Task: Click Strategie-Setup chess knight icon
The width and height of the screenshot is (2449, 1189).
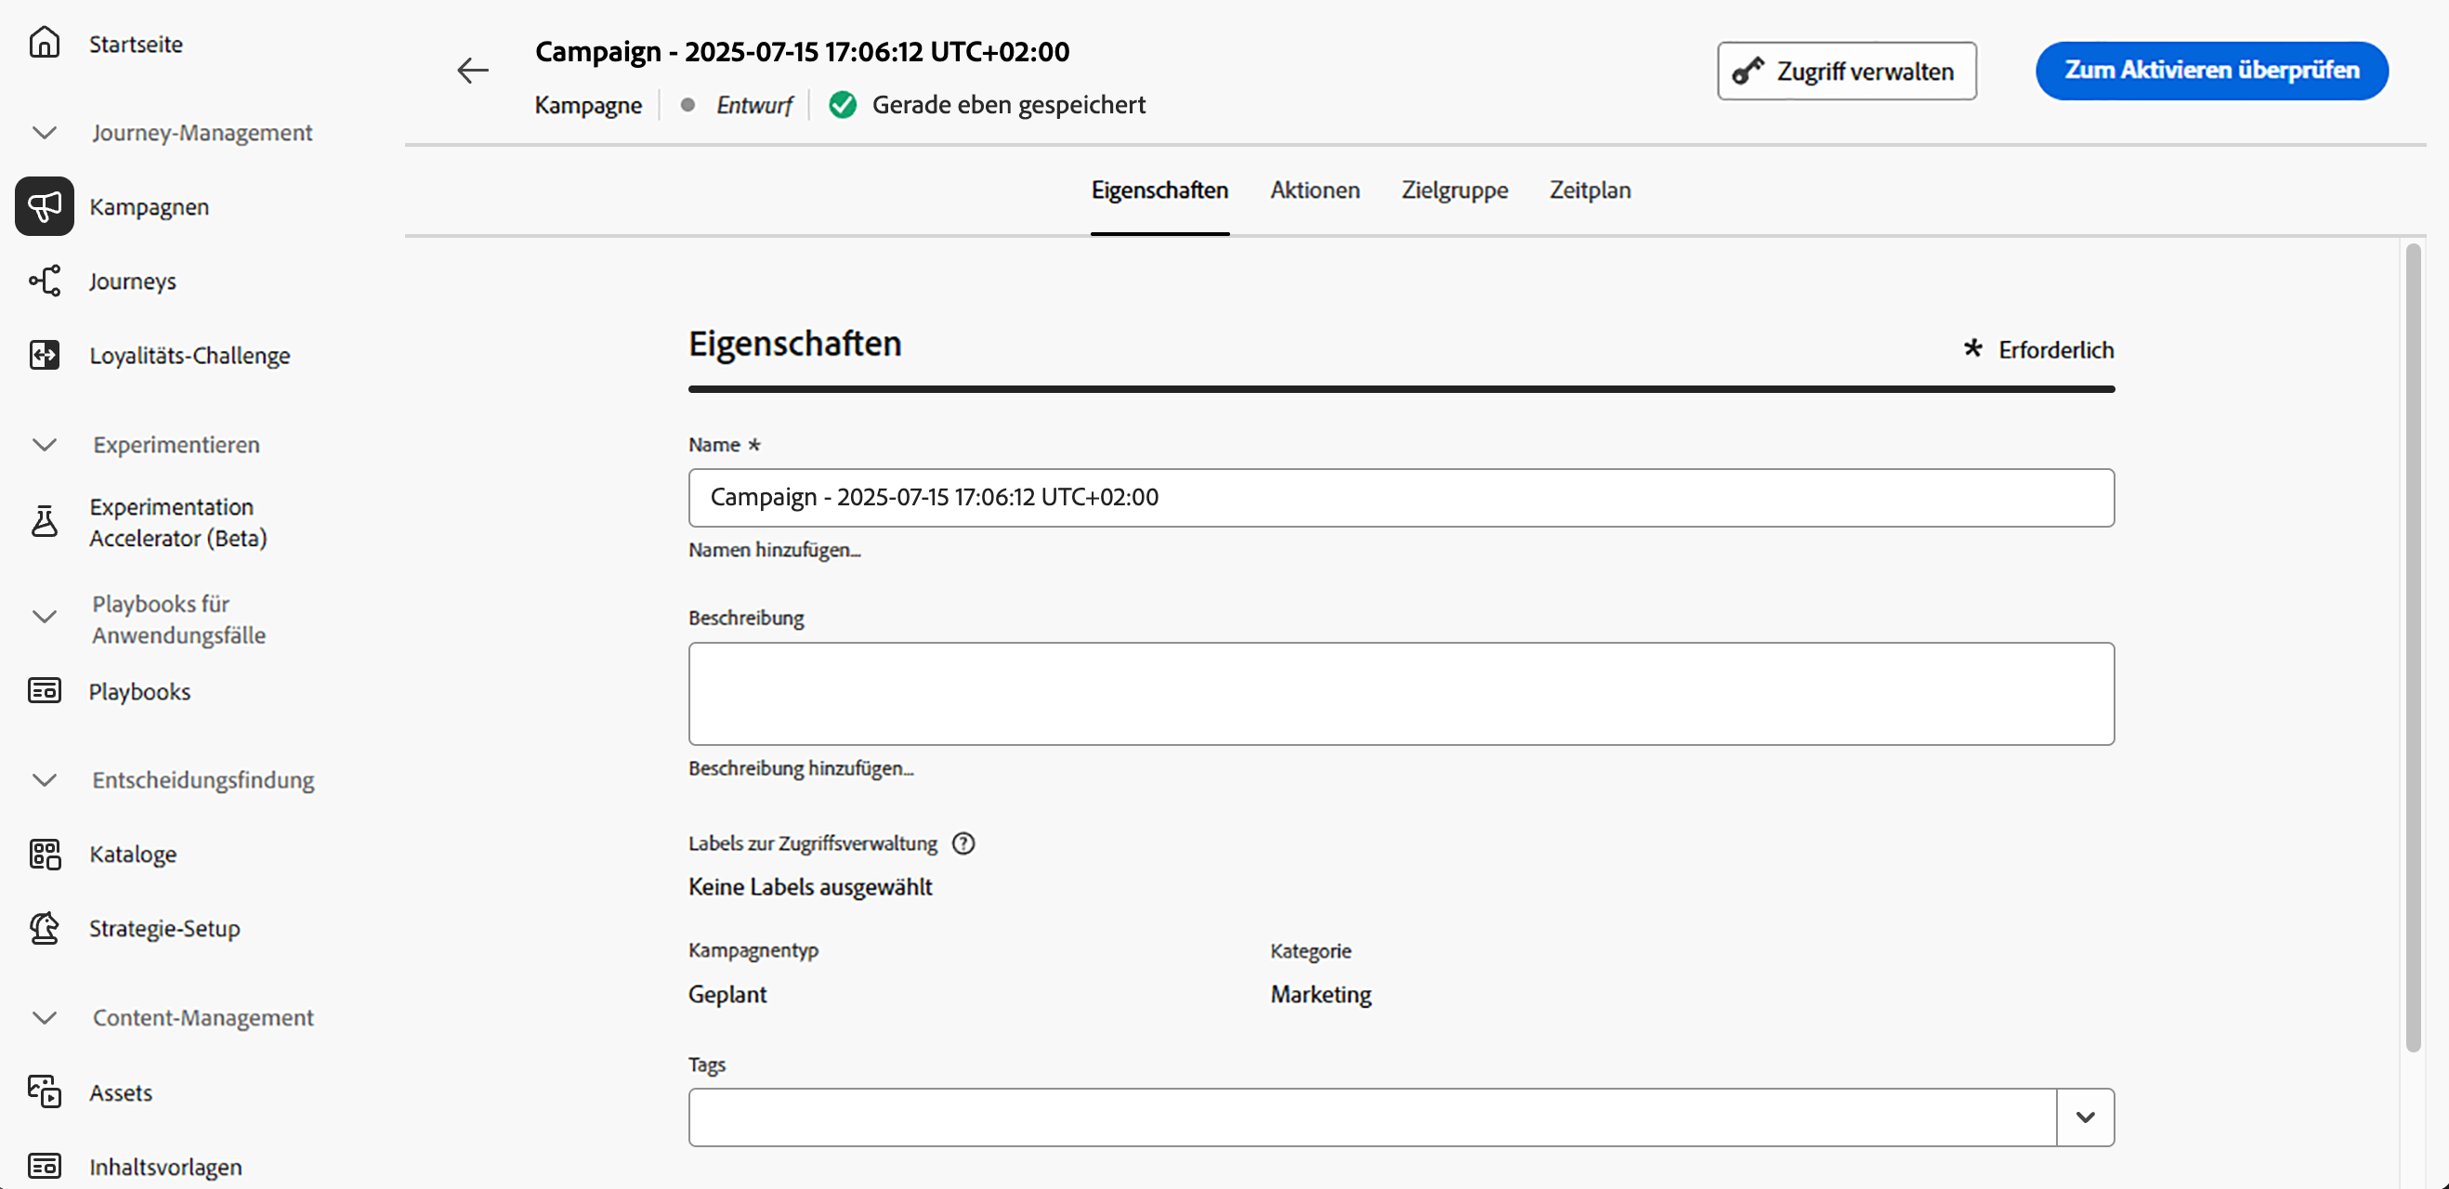Action: pyautogui.click(x=44, y=928)
